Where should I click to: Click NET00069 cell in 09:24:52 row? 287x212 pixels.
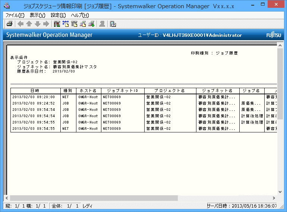click(x=112, y=103)
